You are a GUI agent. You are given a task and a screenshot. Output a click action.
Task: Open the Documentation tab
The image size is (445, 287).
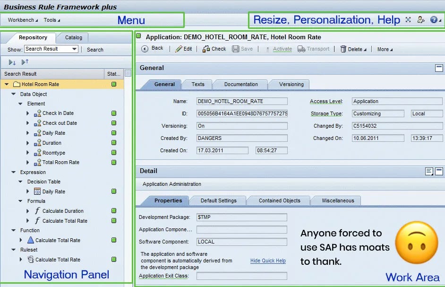click(x=241, y=84)
